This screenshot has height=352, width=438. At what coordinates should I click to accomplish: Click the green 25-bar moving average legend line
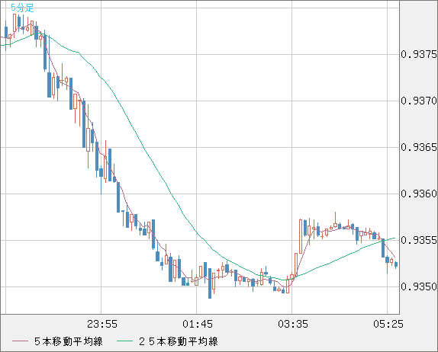click(124, 341)
